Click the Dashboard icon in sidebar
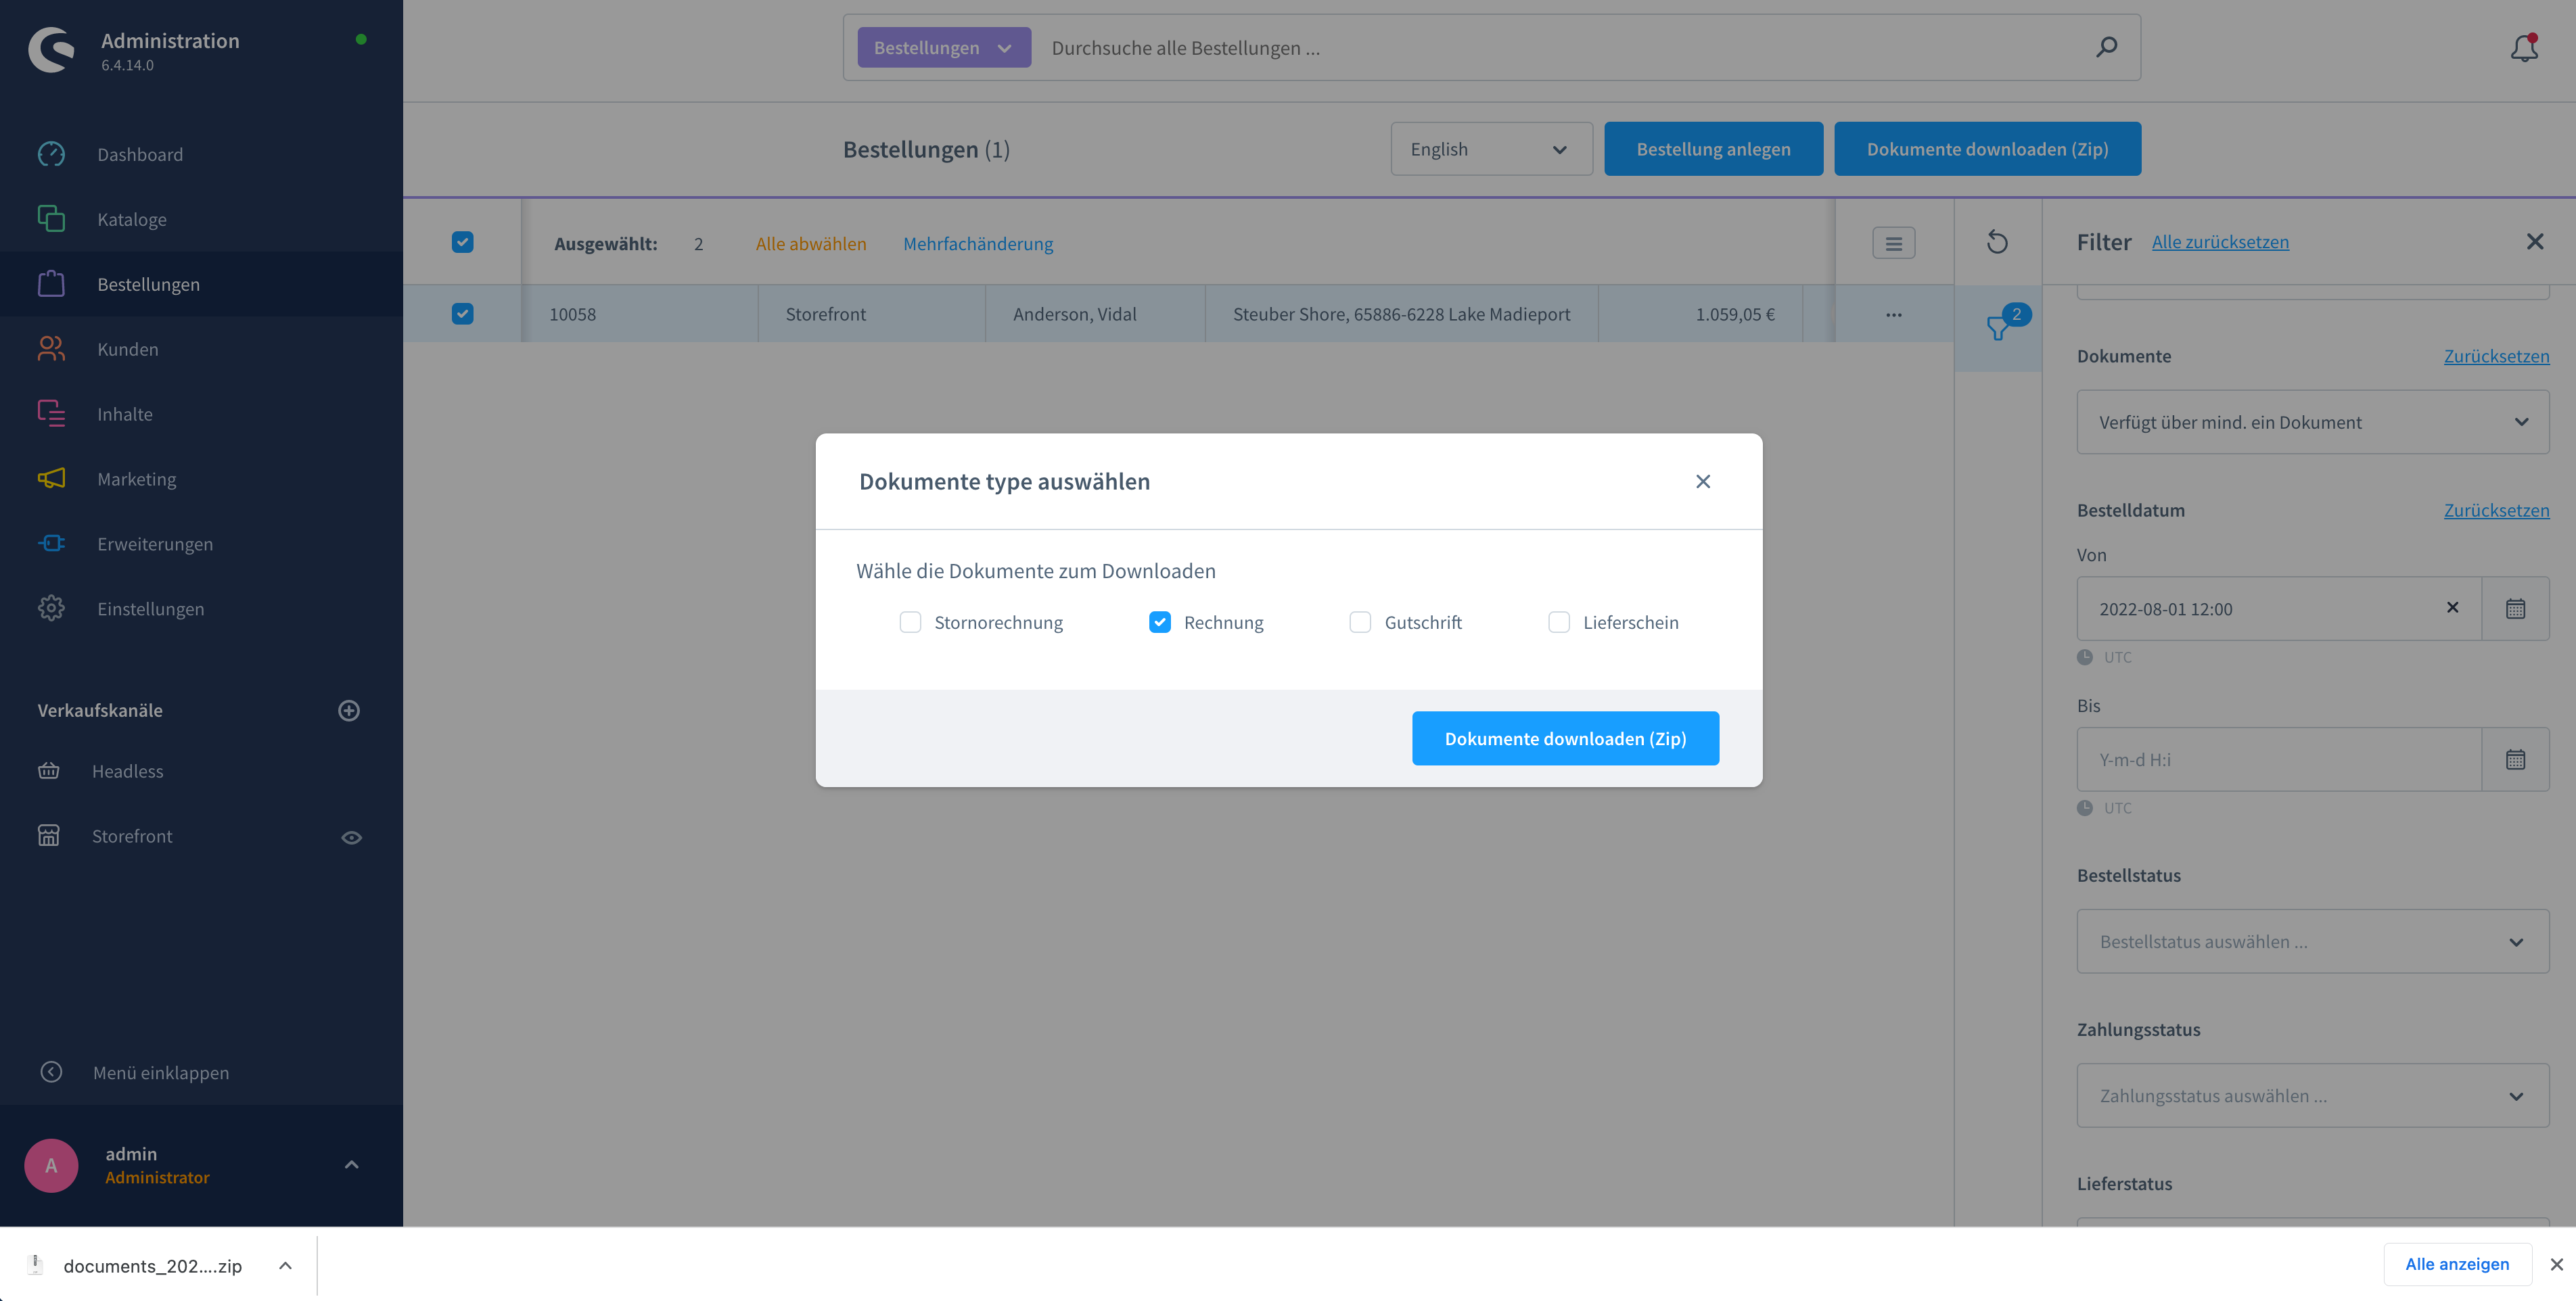The image size is (2576, 1301). 51,154
